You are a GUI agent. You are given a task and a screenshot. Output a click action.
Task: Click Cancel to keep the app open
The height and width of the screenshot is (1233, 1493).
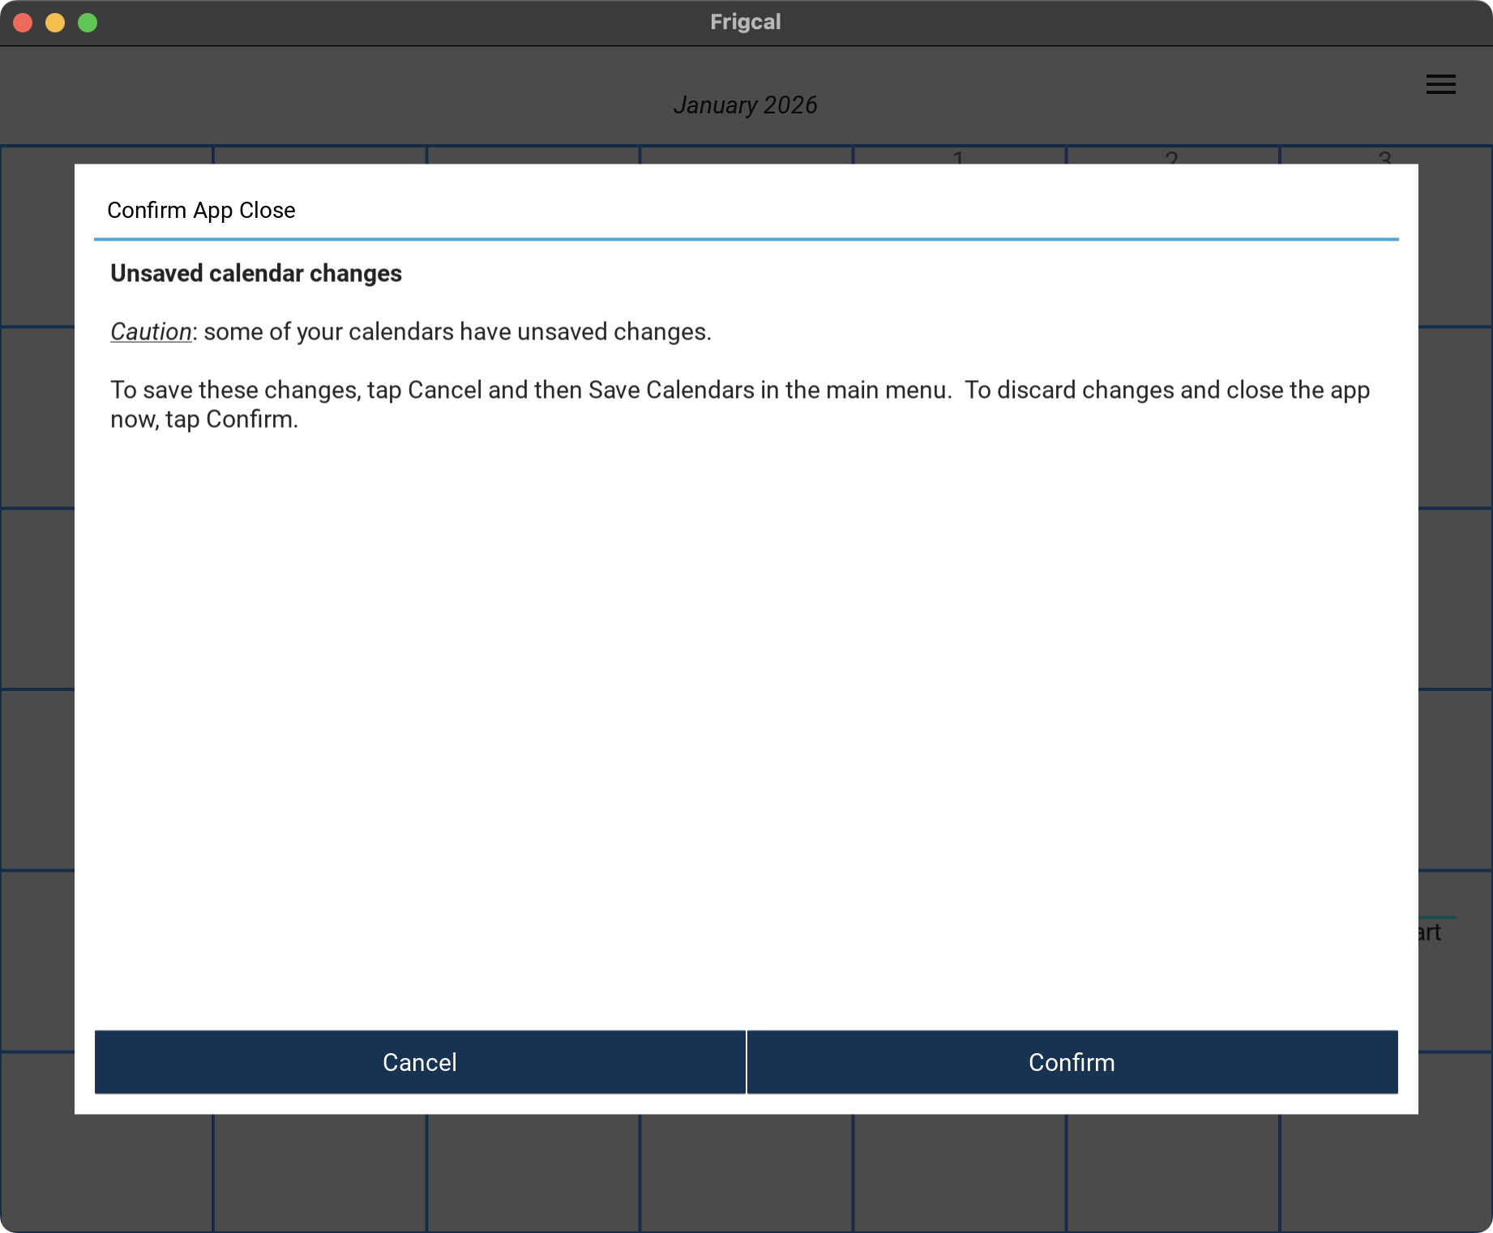pyautogui.click(x=420, y=1061)
